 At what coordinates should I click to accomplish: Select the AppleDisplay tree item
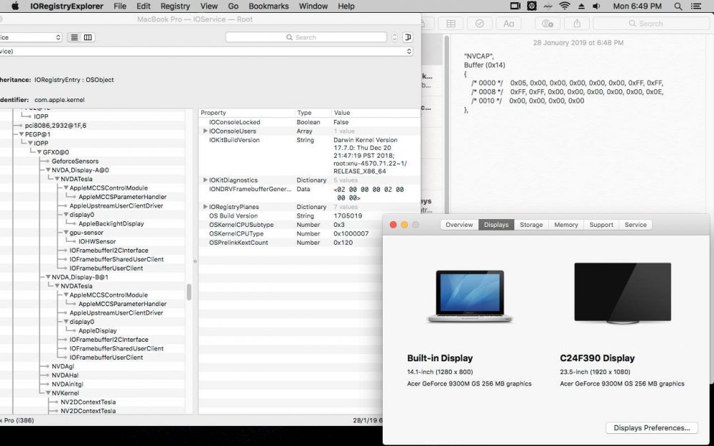97,330
